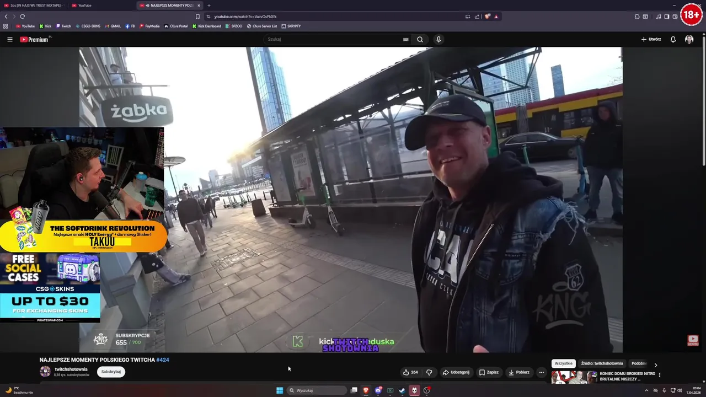Open the Twitch bookmark
706x397 pixels.
coord(63,26)
